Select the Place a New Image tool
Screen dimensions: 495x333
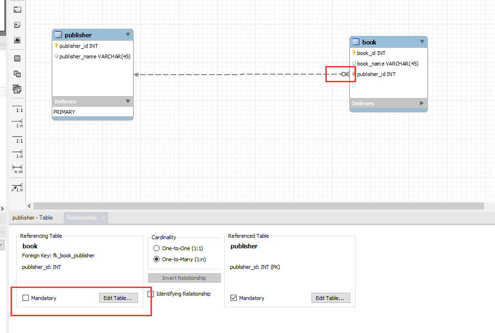[x=17, y=40]
